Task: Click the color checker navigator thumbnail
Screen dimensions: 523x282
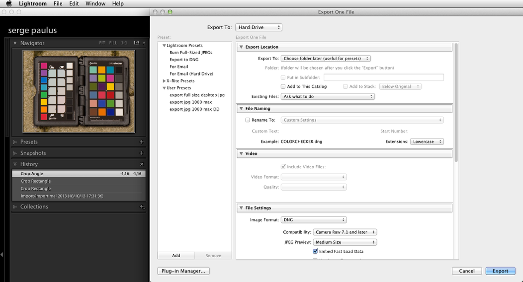Action: 79,91
